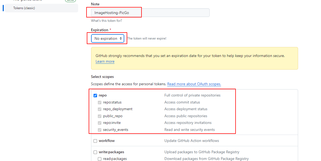The width and height of the screenshot is (321, 161).
Task: Tick the read:packages checkbox
Action: [x=99, y=159]
